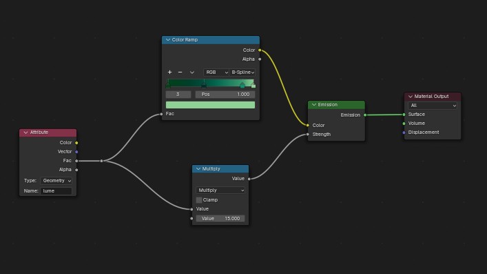The width and height of the screenshot is (487, 274).
Task: Click the Attribute Fac output socket
Action: pyautogui.click(x=76, y=161)
